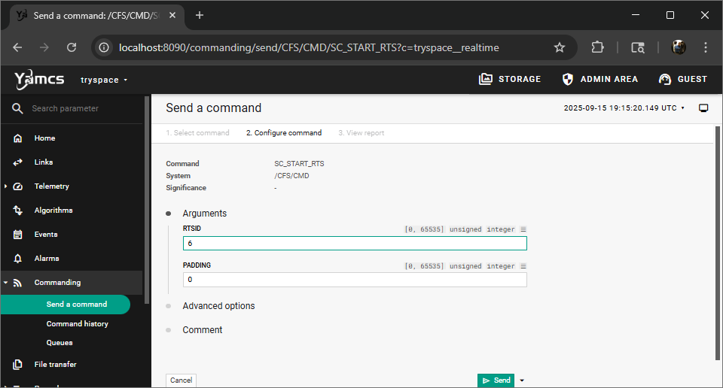Screen dimensions: 723x388
Task: Click the Events calendar icon
Action: pyautogui.click(x=18, y=235)
